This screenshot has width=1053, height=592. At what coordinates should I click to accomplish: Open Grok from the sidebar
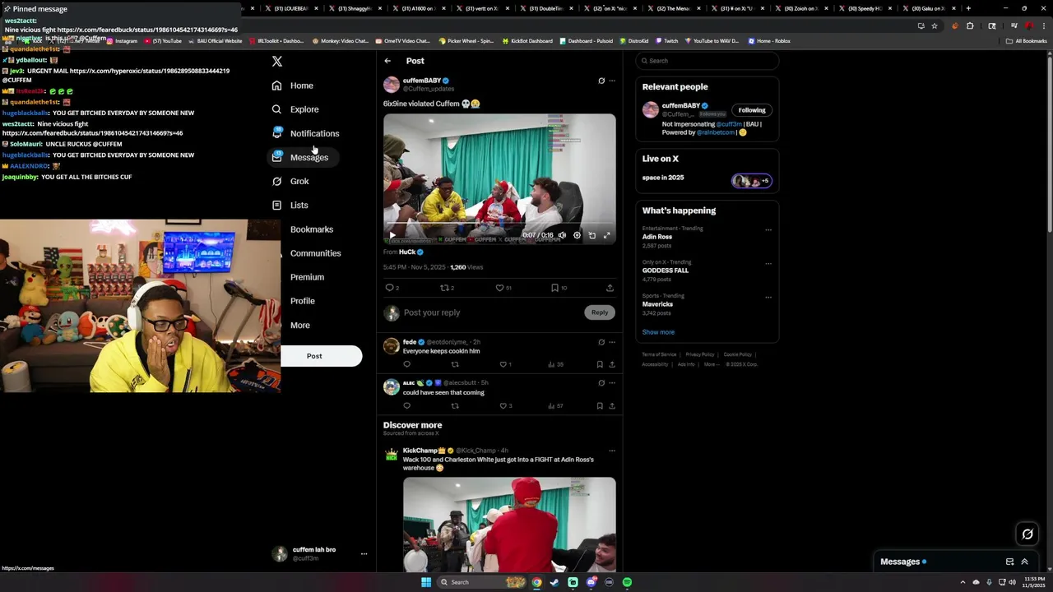[290, 181]
